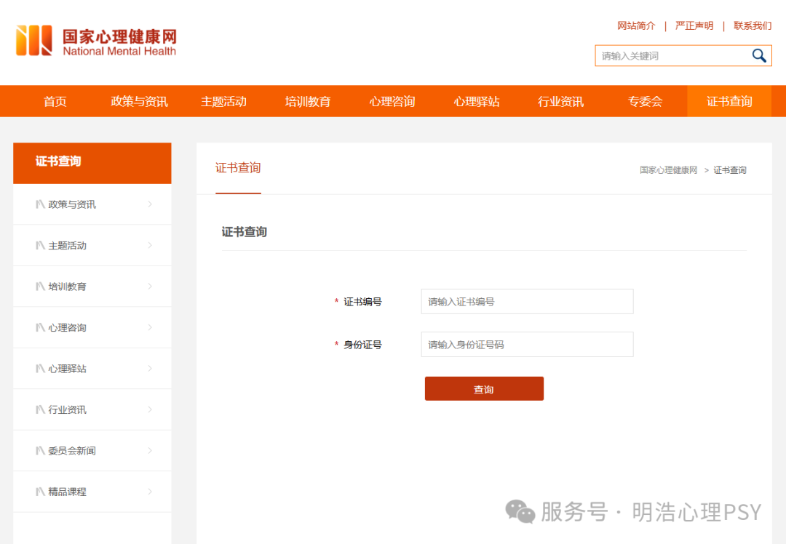Viewport: 786px width, 544px height.
Task: Click the icon beside sidebar 精品课程
Action: [41, 492]
